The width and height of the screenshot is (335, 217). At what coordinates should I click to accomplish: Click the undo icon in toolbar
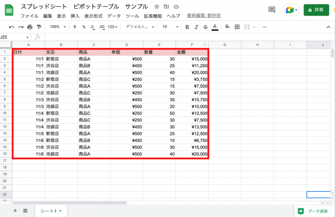click(11, 27)
